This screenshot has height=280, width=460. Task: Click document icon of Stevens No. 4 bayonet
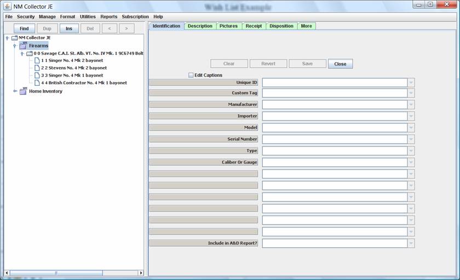(x=37, y=68)
